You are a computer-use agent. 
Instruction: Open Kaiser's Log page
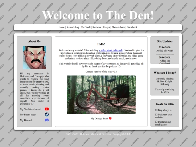coord(73,27)
